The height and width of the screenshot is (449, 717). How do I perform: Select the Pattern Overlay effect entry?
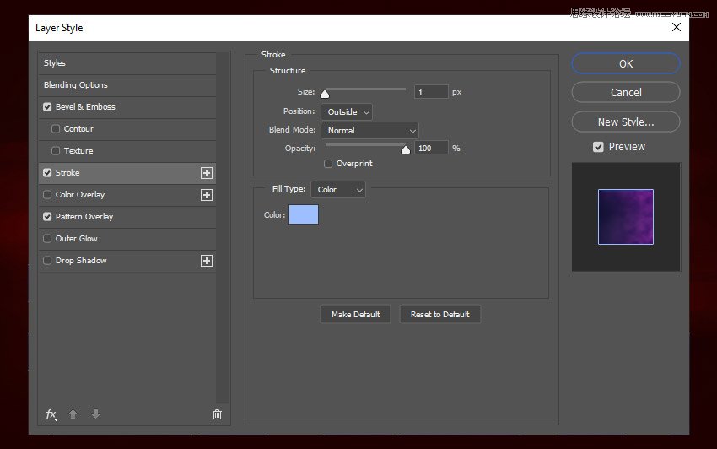84,217
